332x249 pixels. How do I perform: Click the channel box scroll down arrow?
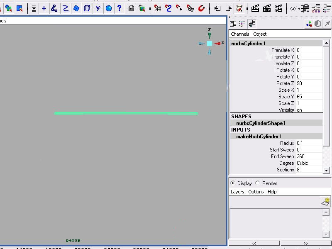[x=326, y=170]
